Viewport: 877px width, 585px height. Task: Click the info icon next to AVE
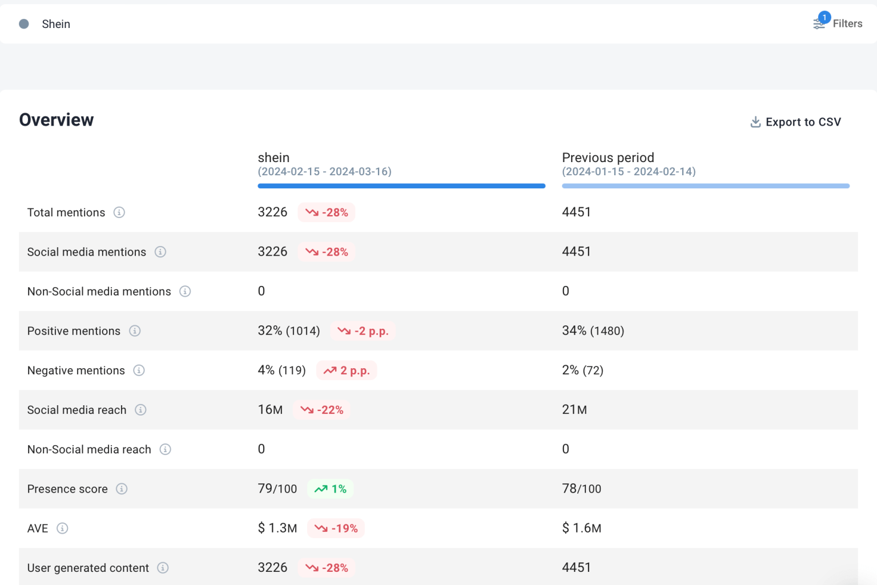point(63,528)
